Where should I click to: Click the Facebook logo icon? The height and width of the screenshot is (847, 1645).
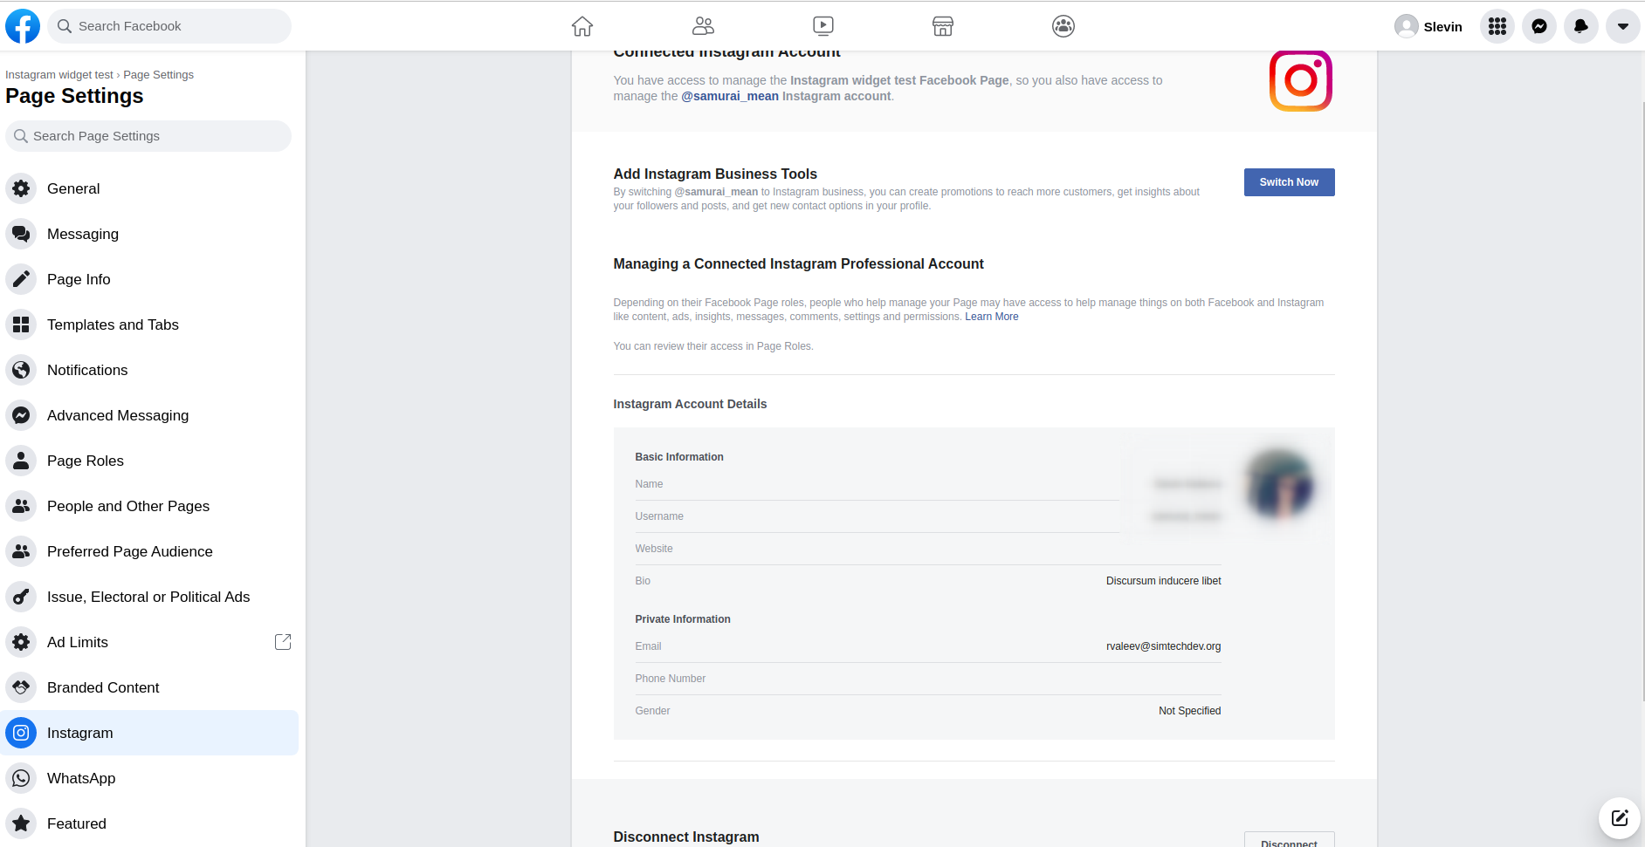pyautogui.click(x=23, y=26)
